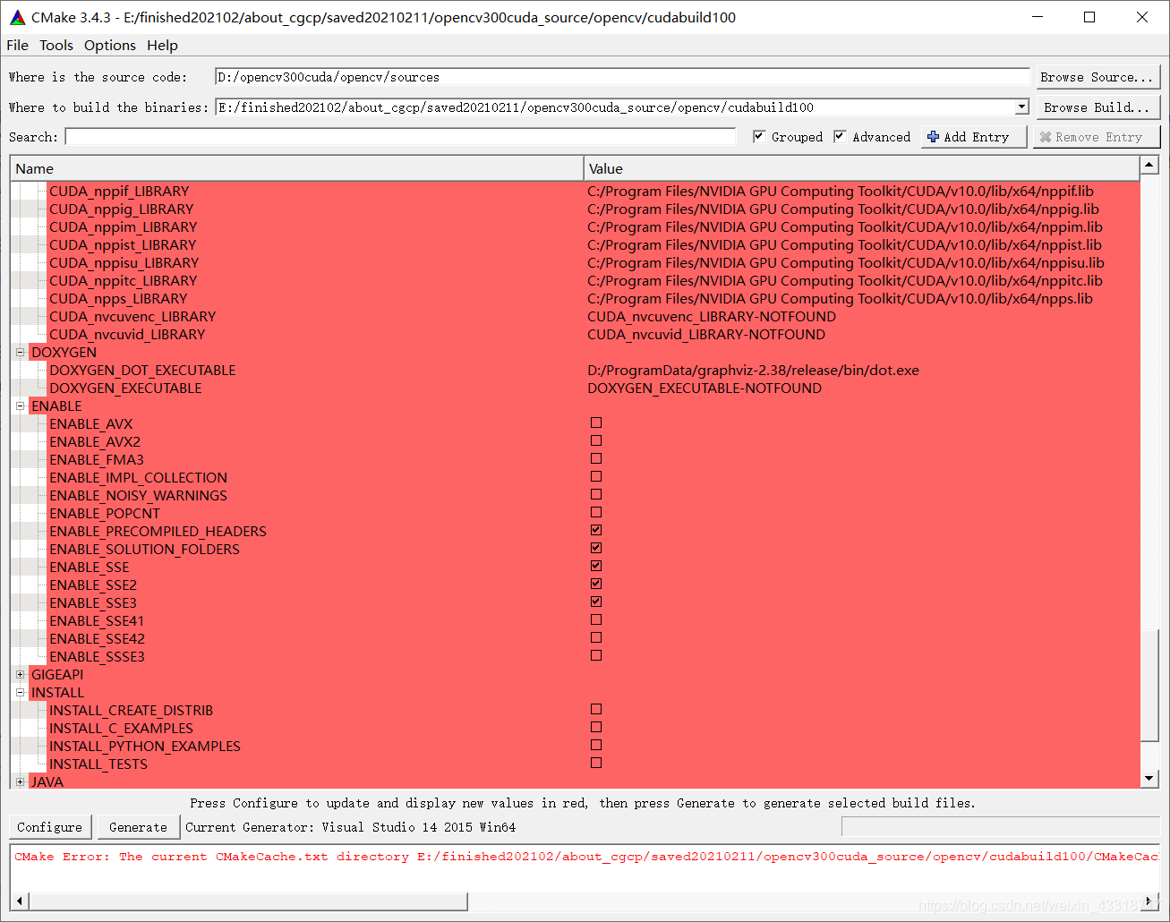Click the vertical scrollbar up arrow
1170x922 pixels.
coord(1149,165)
